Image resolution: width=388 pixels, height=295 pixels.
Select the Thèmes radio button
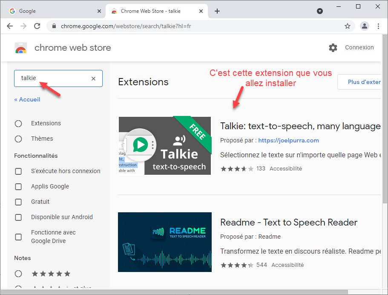(x=18, y=139)
